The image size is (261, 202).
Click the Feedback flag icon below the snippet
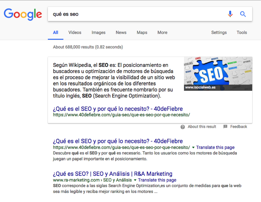tap(225, 127)
